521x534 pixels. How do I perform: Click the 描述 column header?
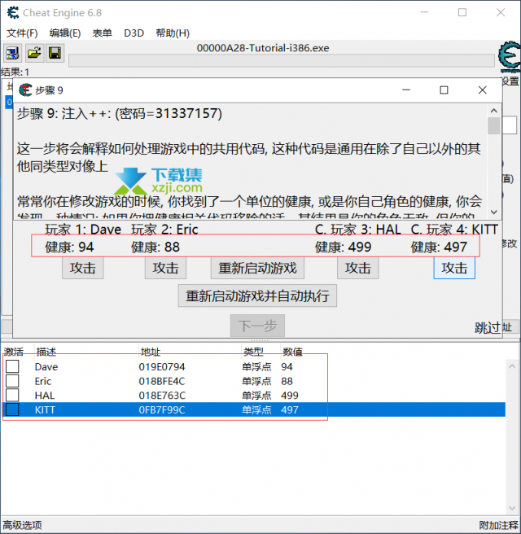tap(46, 352)
